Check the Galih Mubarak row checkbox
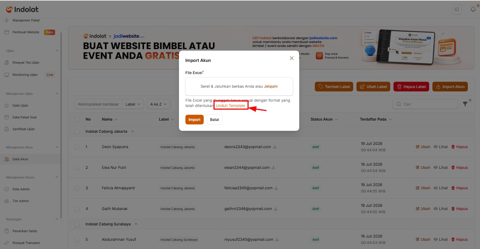 (77, 209)
